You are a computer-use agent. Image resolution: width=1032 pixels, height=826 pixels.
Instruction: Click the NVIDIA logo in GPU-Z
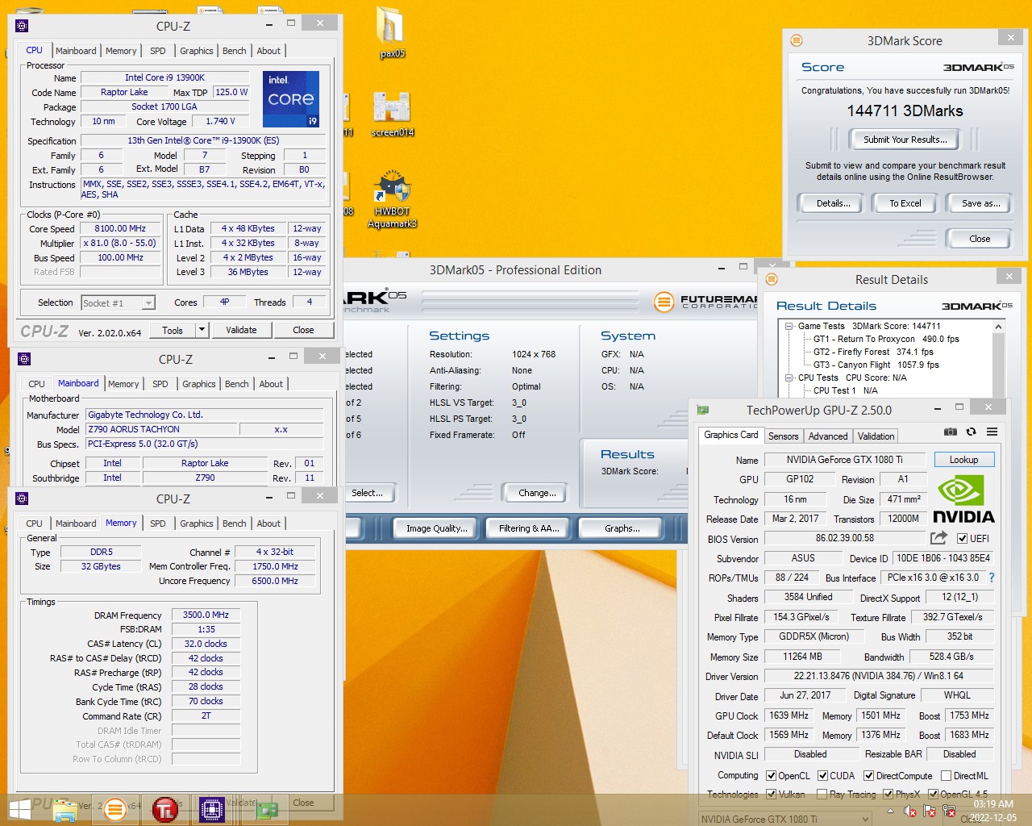tap(963, 500)
